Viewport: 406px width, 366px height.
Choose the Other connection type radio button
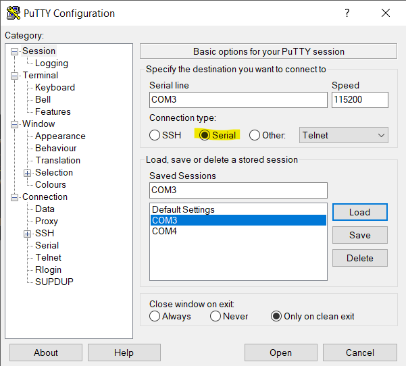[x=255, y=135]
